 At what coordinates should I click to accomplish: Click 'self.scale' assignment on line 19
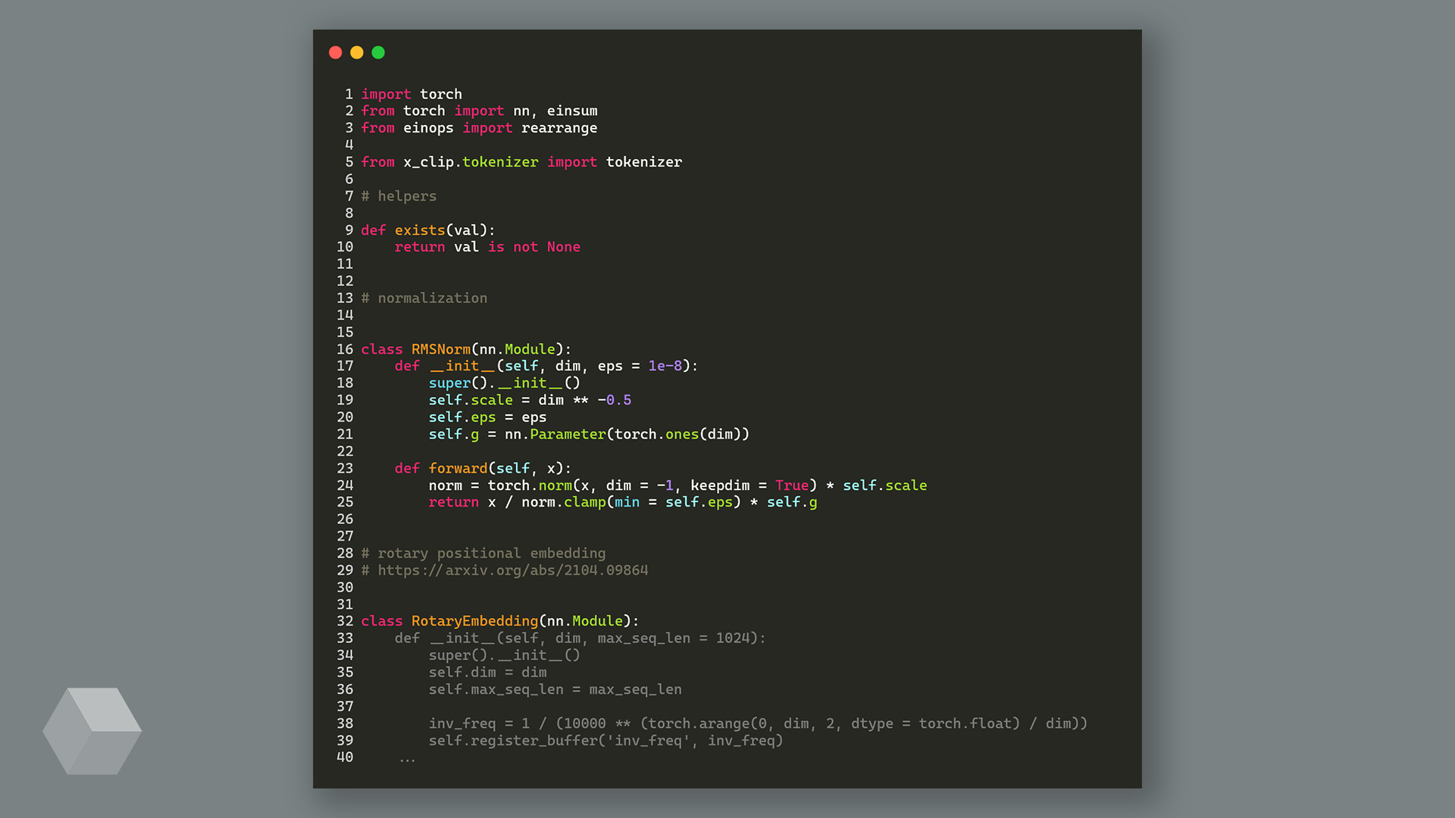[x=471, y=400]
